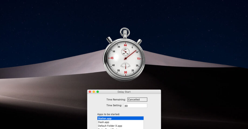Select Default Folder X.app in list
This screenshot has height=129, width=248.
coord(120,126)
